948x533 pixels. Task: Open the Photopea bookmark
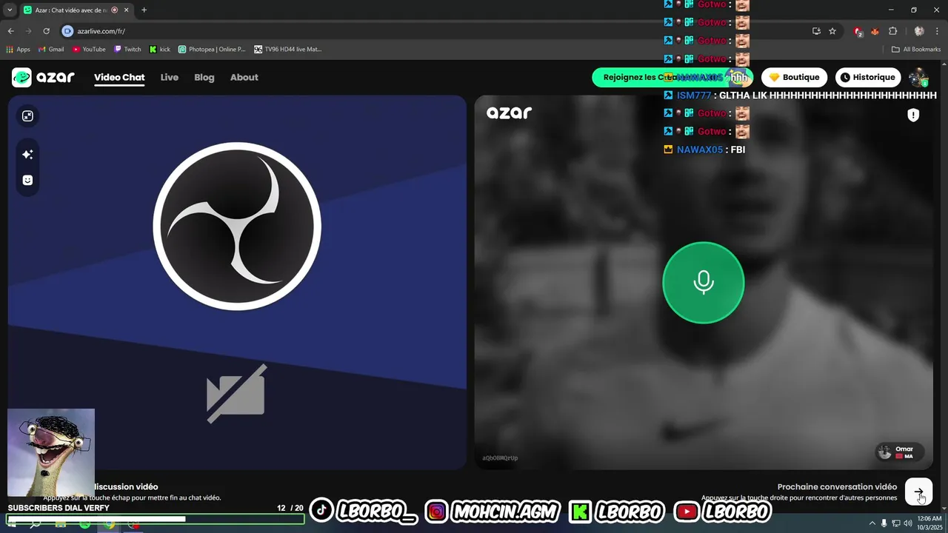point(213,50)
